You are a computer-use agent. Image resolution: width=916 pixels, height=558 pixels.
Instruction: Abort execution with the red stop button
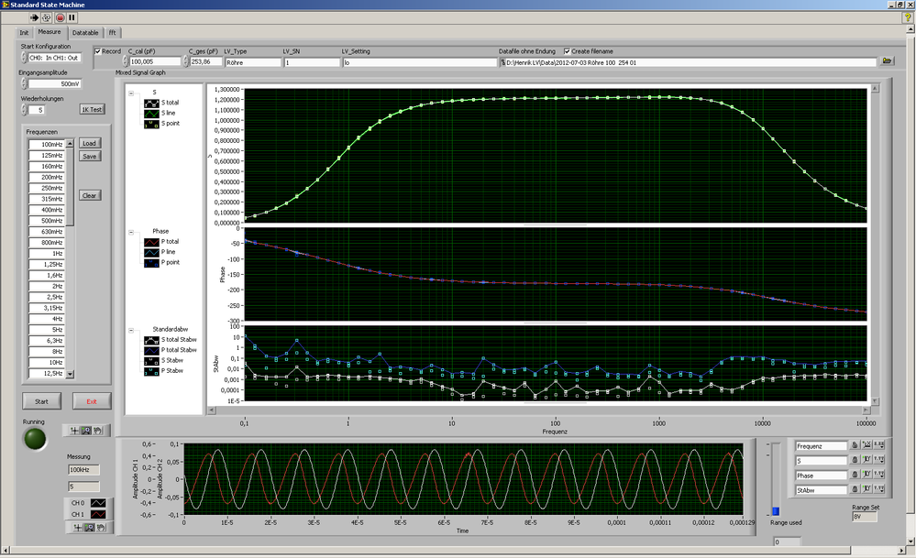60,17
